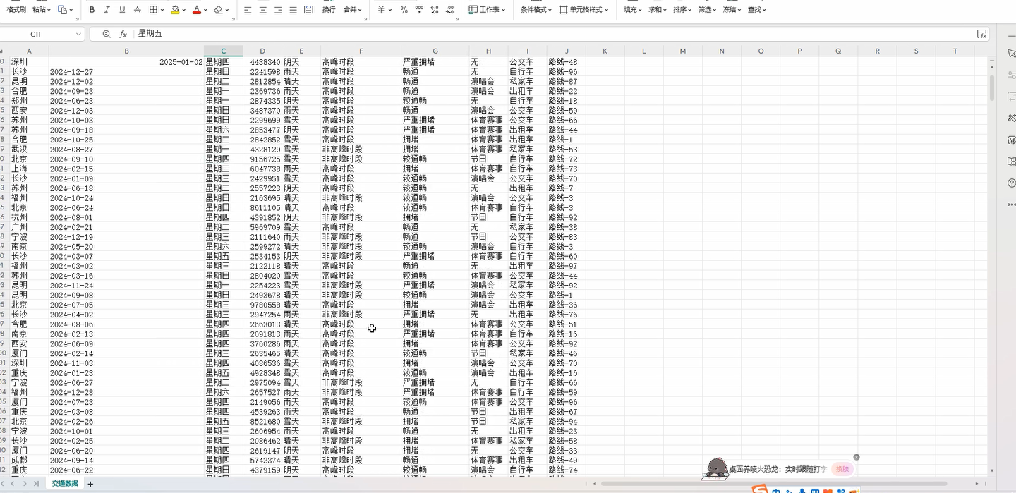This screenshot has height=493, width=1016.
Task: Apply percent style format
Action: [x=404, y=10]
